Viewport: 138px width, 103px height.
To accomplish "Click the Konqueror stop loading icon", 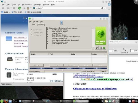I will [24, 8].
